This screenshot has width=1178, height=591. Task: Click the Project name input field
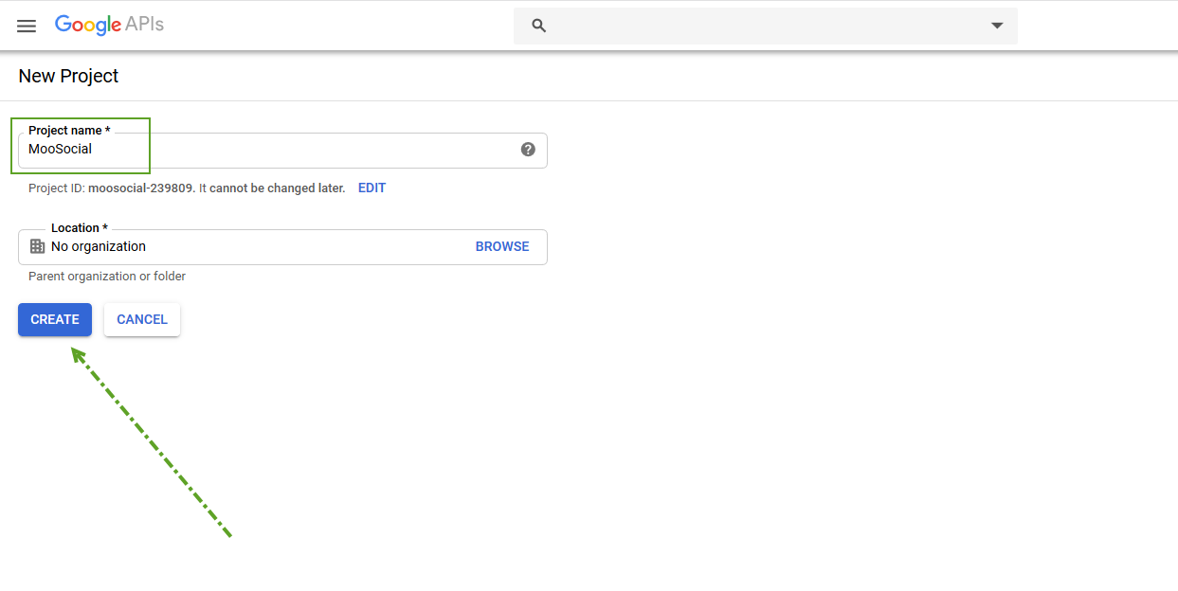pos(282,150)
